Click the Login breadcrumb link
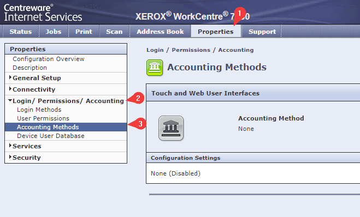This screenshot has width=360, height=217. click(x=155, y=50)
